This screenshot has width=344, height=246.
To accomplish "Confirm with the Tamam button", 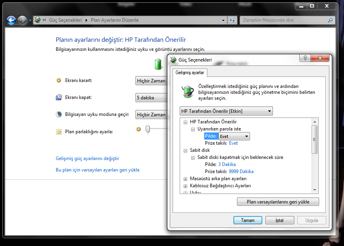I will 248,220.
